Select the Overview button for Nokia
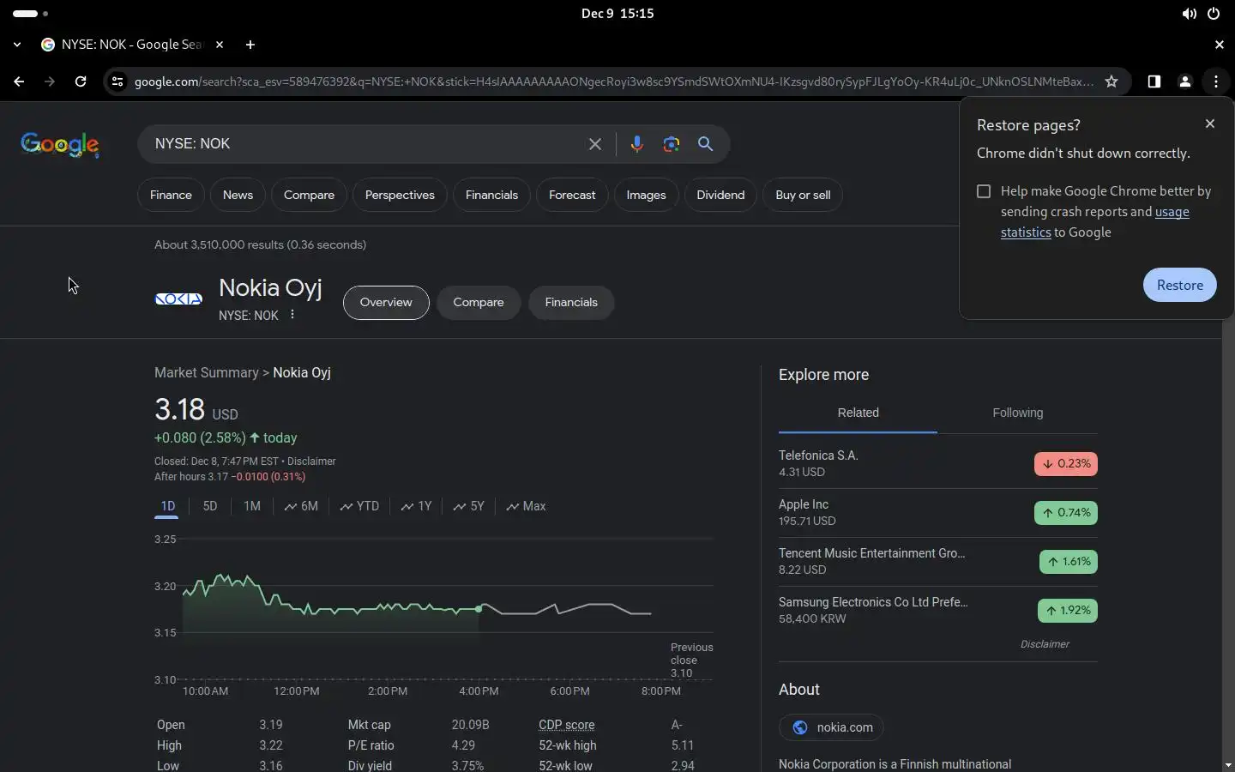 click(386, 302)
